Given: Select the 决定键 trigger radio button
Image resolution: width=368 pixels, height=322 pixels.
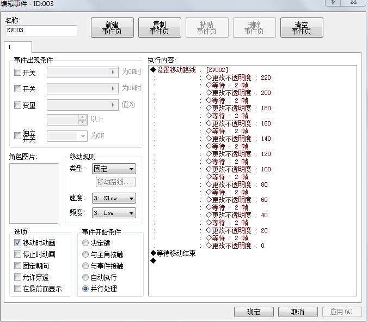Looking at the screenshot, I should pos(85,243).
